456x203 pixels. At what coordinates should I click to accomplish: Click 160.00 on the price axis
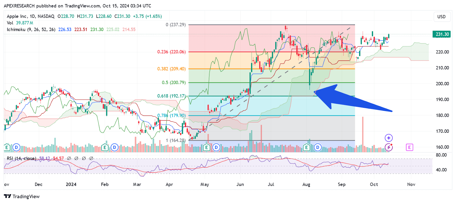442,147
